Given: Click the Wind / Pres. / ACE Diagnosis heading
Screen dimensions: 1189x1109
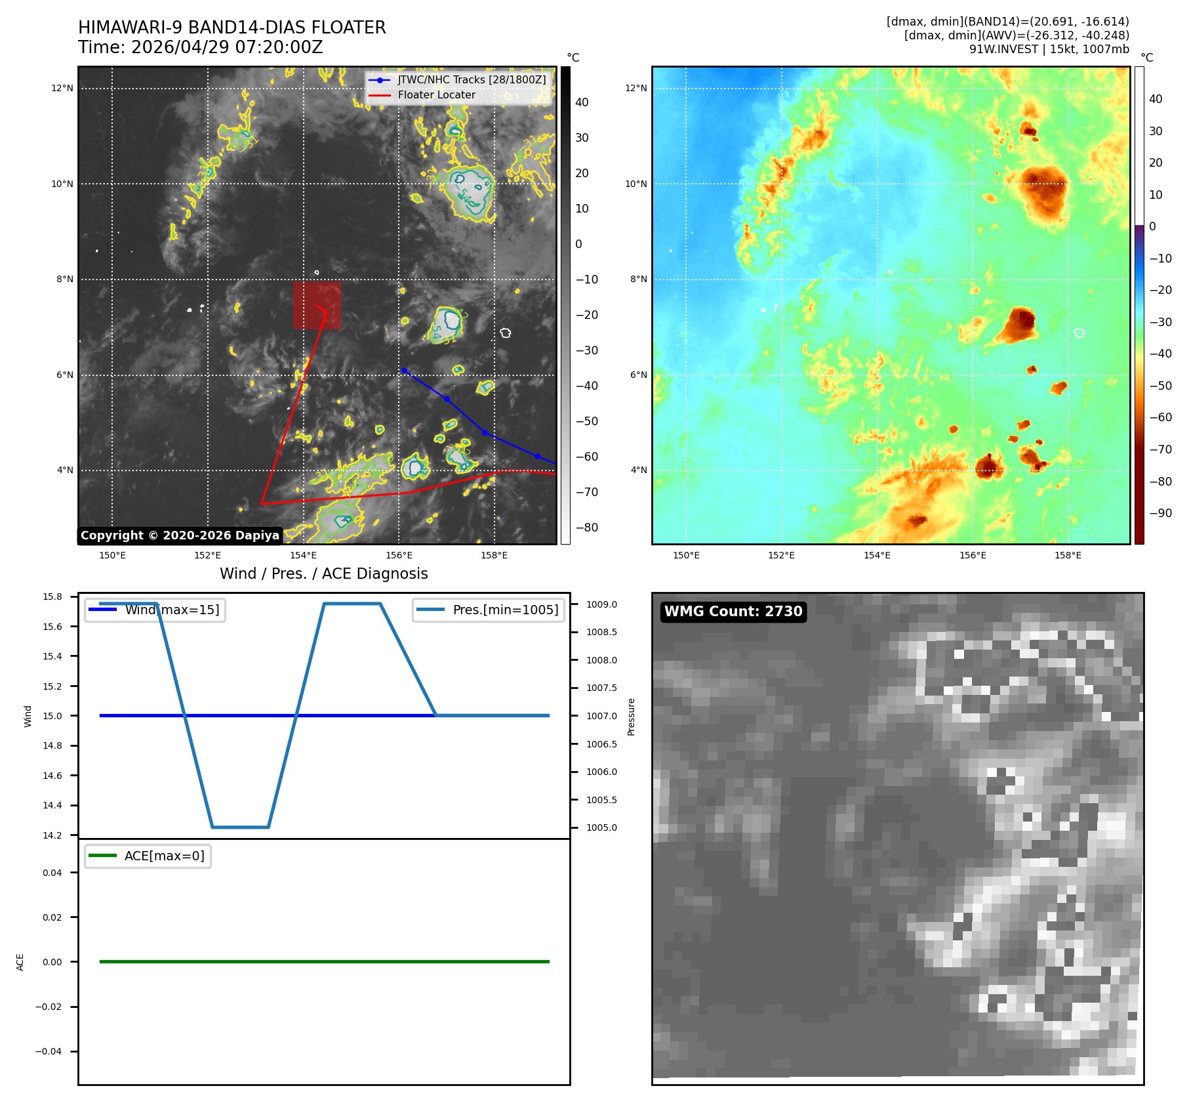Looking at the screenshot, I should pos(324,574).
